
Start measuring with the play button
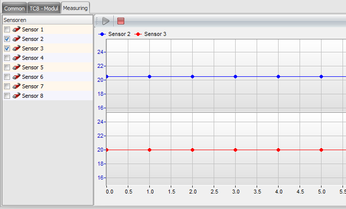[x=106, y=21]
